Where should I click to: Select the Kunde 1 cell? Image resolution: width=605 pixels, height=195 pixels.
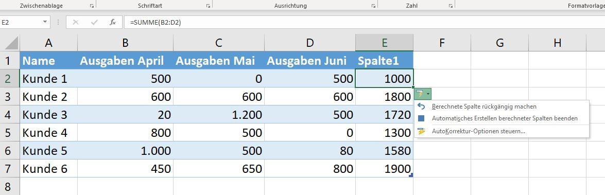[48, 79]
